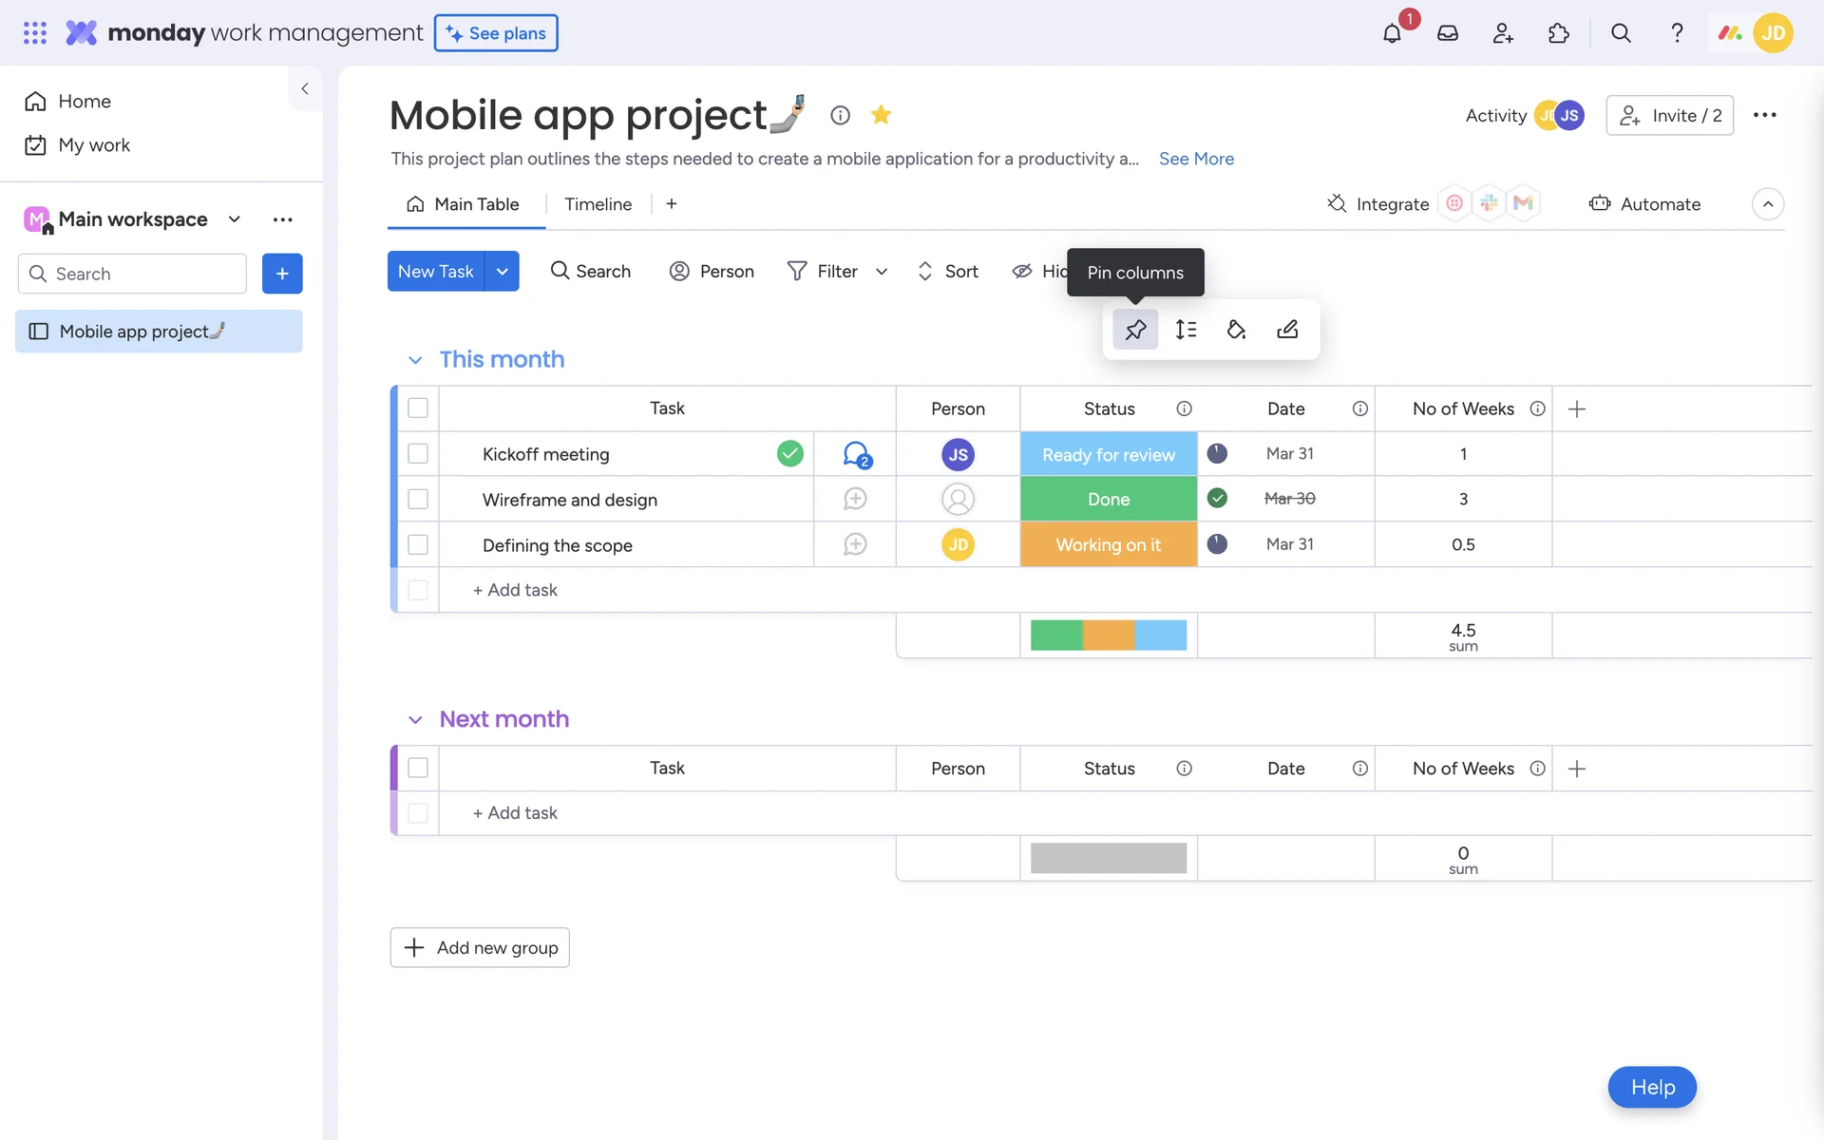Screen dimensions: 1824x1140
Task: Select the Wireframe and design checkbox
Action: coord(418,500)
